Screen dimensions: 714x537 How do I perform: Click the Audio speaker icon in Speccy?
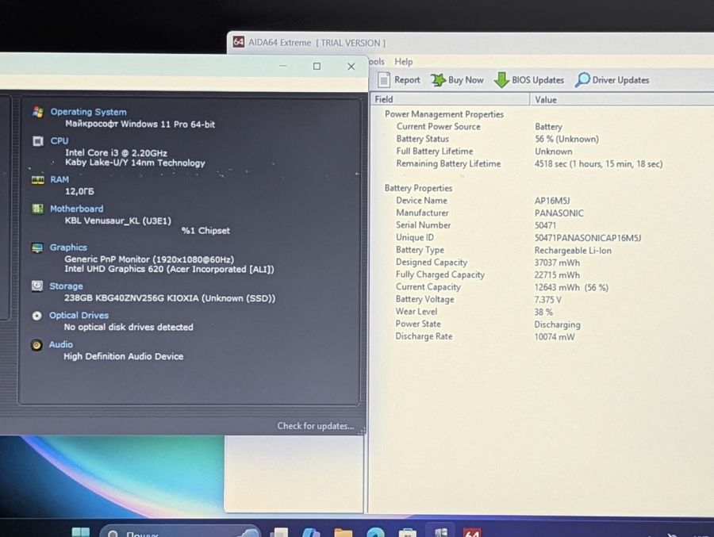[x=36, y=344]
